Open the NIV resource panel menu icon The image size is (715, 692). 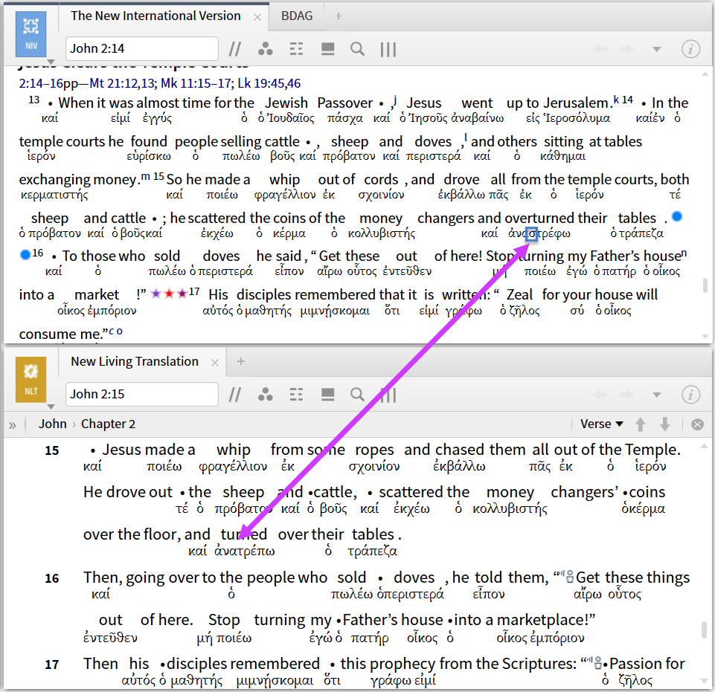click(31, 34)
